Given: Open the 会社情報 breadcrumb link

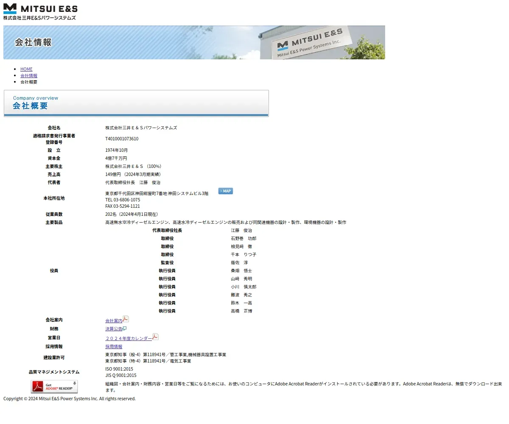Looking at the screenshot, I should pyautogui.click(x=29, y=75).
